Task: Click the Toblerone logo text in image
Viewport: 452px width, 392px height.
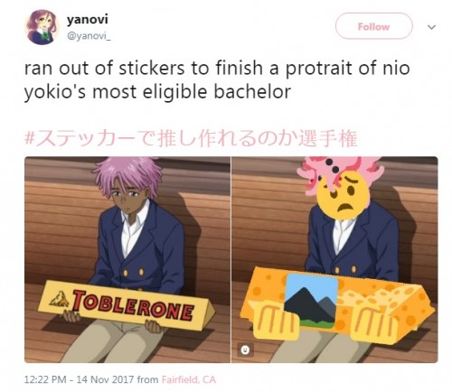Action: (133, 304)
